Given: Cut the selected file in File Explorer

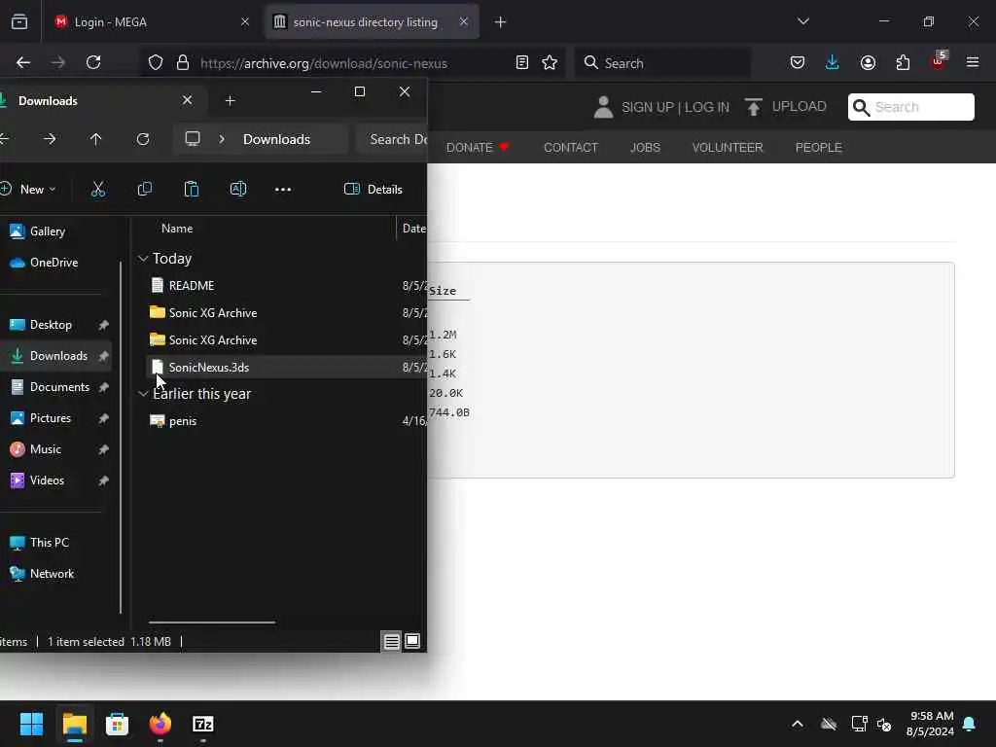Looking at the screenshot, I should tap(98, 190).
